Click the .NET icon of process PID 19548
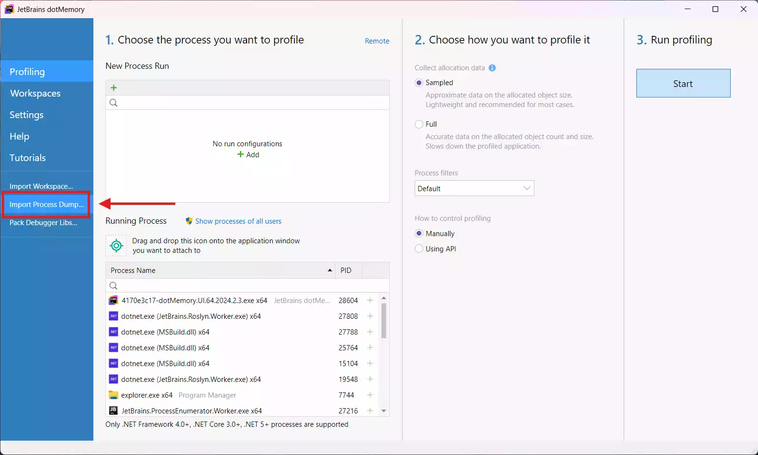758x455 pixels. [113, 379]
